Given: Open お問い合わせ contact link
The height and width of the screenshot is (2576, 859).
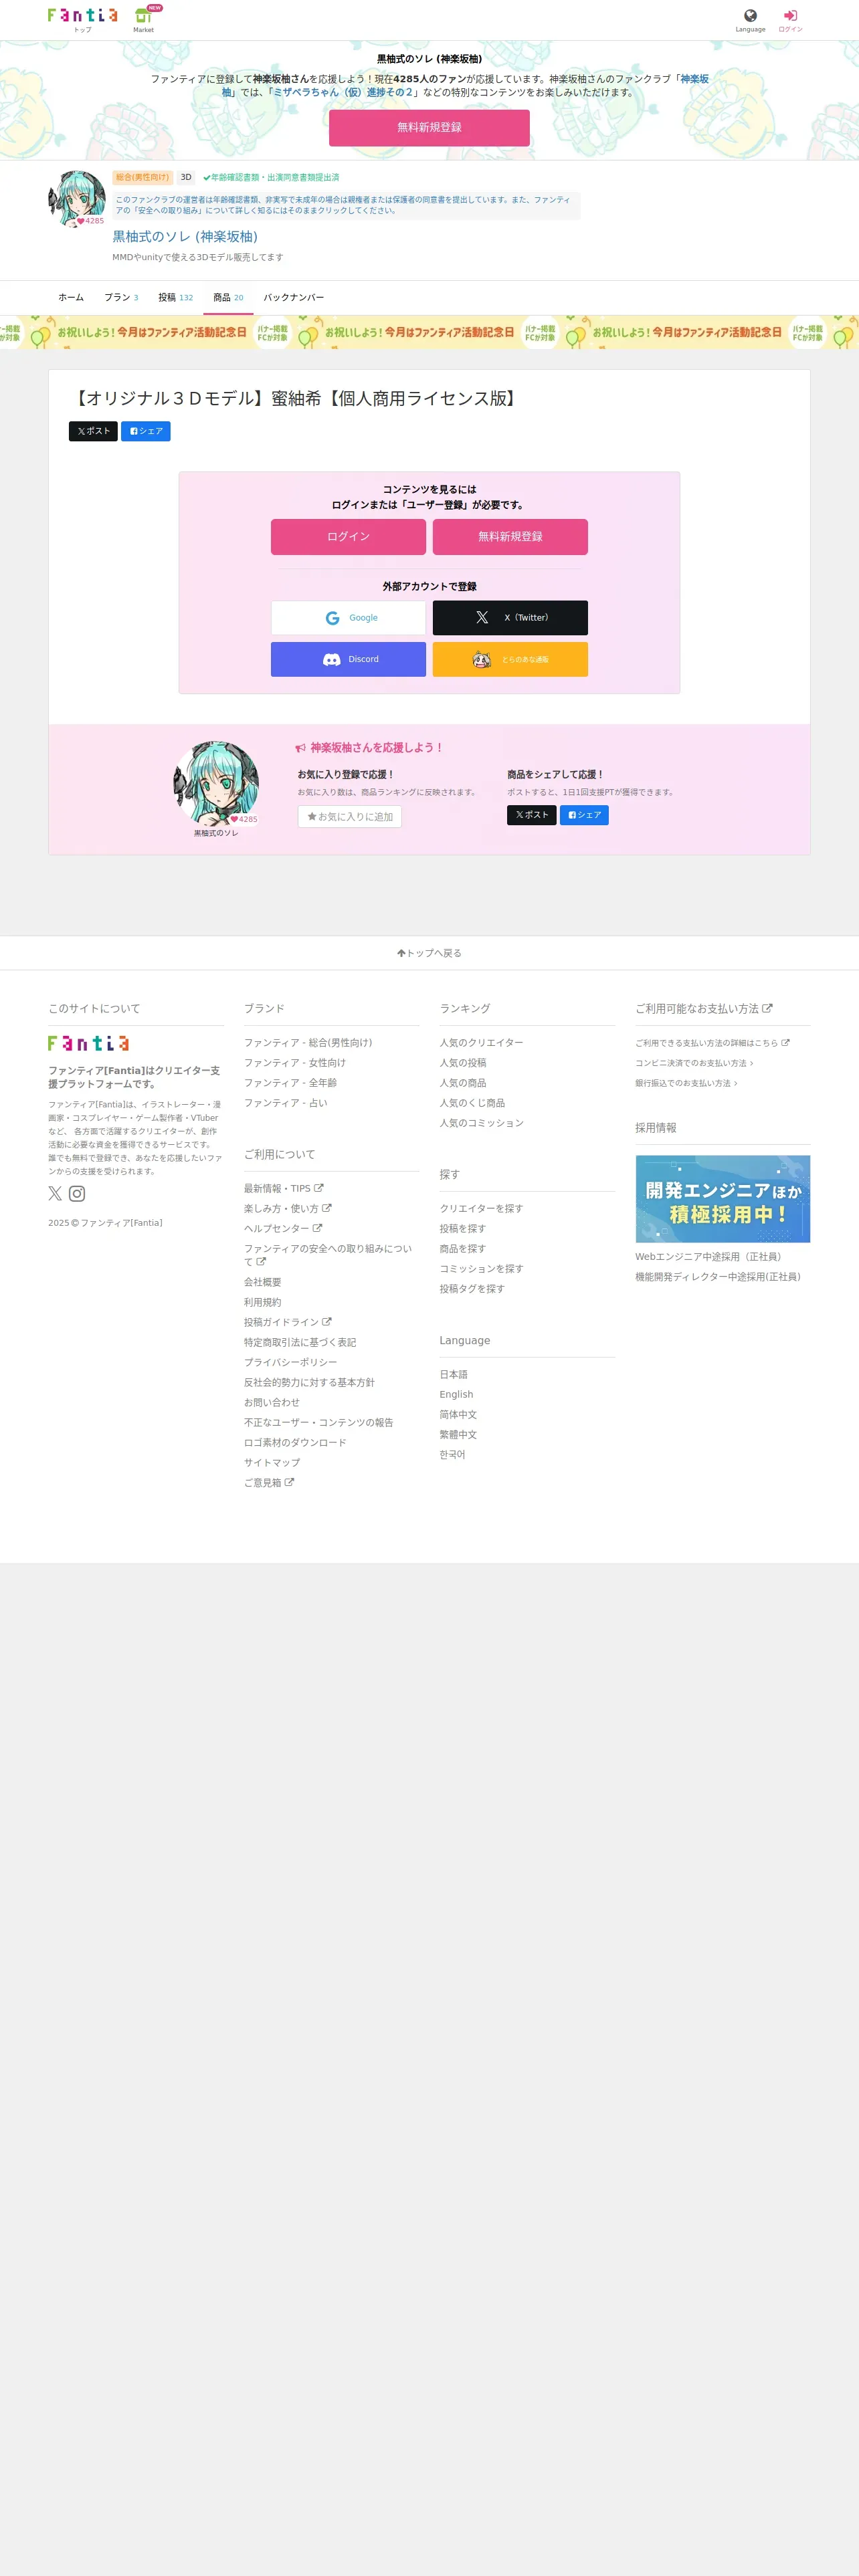Looking at the screenshot, I should [272, 1403].
